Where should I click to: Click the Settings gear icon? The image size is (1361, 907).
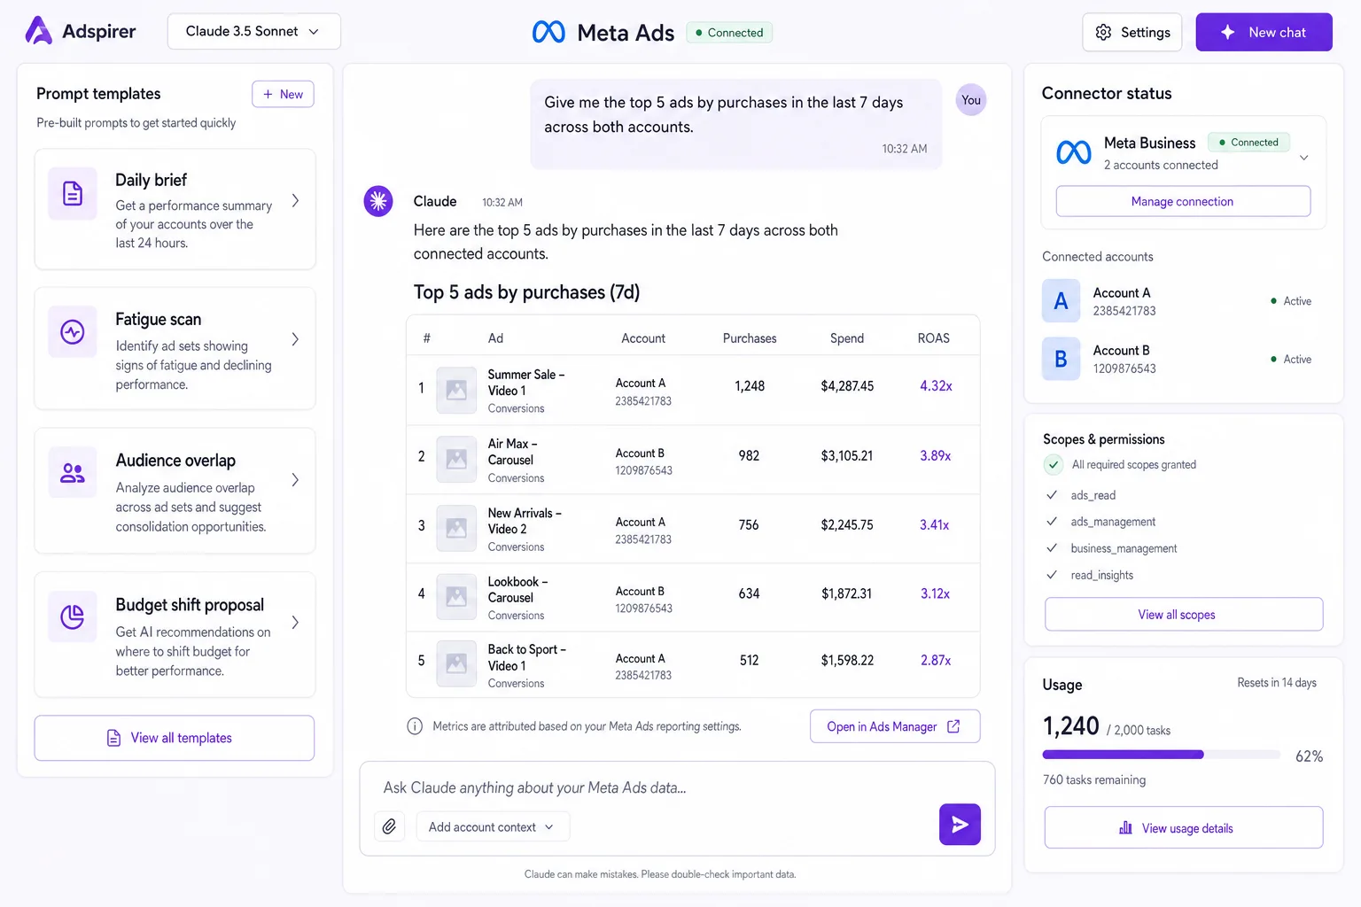pyautogui.click(x=1103, y=32)
